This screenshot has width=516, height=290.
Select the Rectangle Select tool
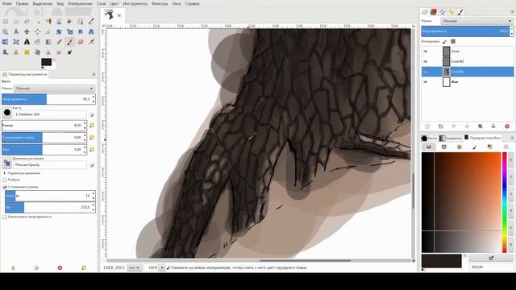click(x=6, y=22)
